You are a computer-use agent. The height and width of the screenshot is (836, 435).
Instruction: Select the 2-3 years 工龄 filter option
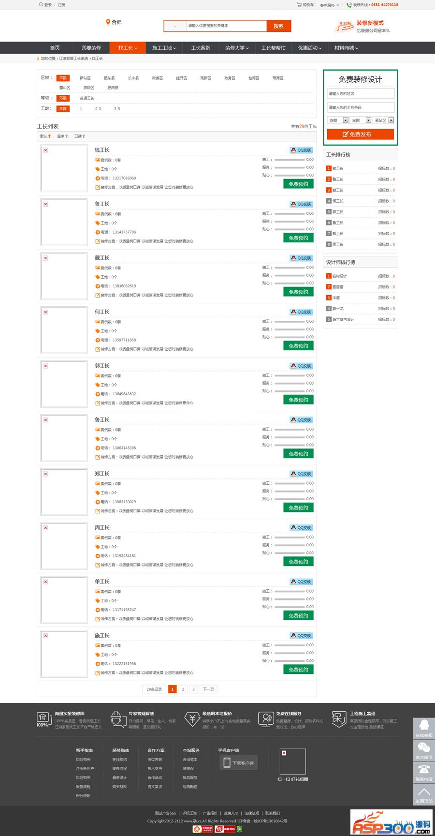pos(98,109)
